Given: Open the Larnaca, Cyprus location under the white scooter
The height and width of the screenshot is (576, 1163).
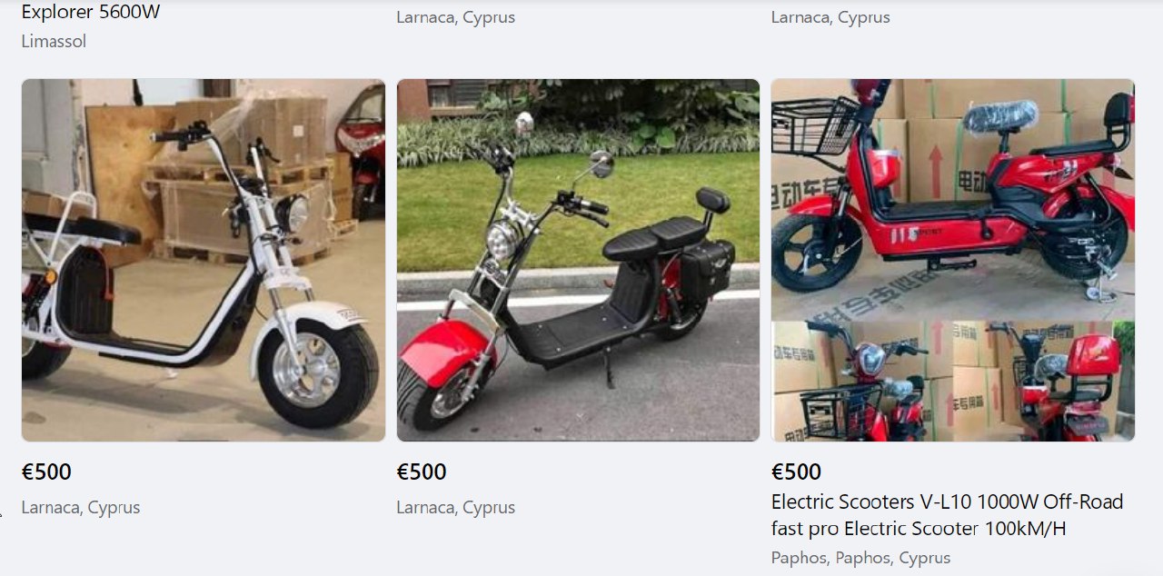Looking at the screenshot, I should coord(81,507).
